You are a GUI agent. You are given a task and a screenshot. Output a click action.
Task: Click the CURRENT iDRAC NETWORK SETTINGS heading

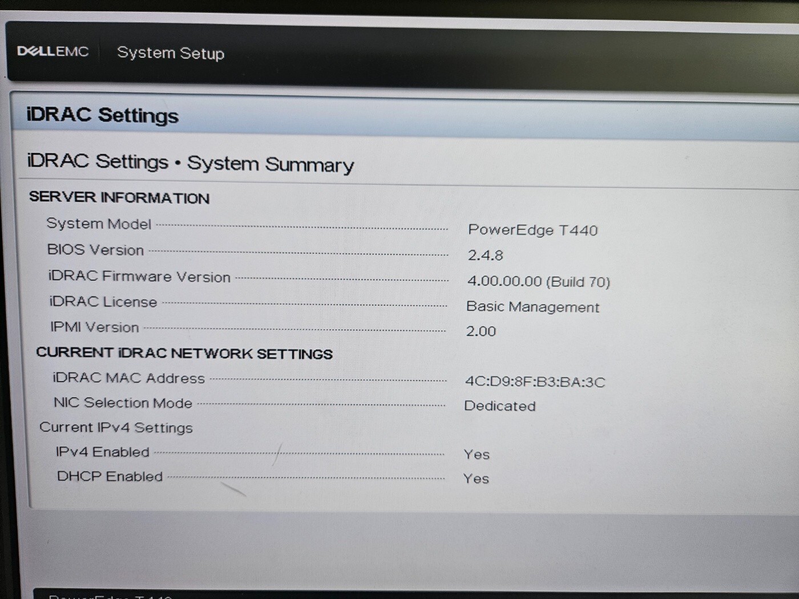(184, 353)
